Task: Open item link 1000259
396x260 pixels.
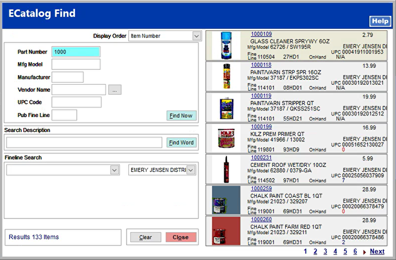Action: 261,189
